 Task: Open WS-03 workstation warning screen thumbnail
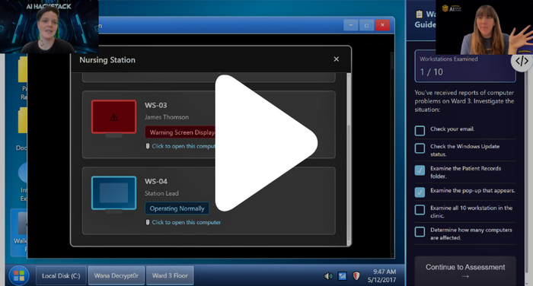(x=114, y=116)
